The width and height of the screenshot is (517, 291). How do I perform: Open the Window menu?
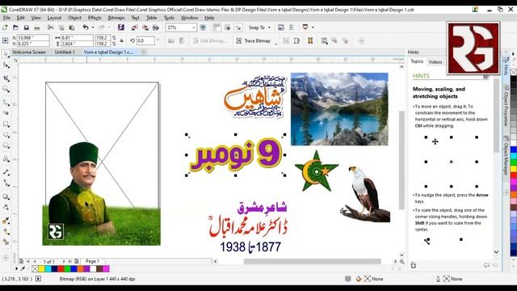pos(189,18)
